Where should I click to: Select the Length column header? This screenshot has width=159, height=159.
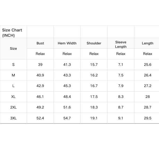(148, 43)
